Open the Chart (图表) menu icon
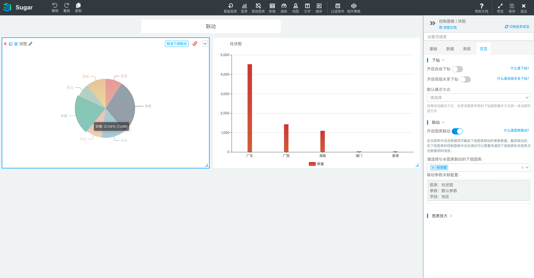 pos(244,8)
